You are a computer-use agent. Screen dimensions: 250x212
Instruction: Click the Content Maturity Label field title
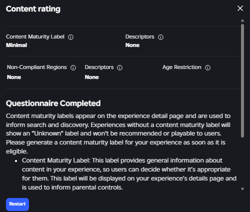coord(35,36)
